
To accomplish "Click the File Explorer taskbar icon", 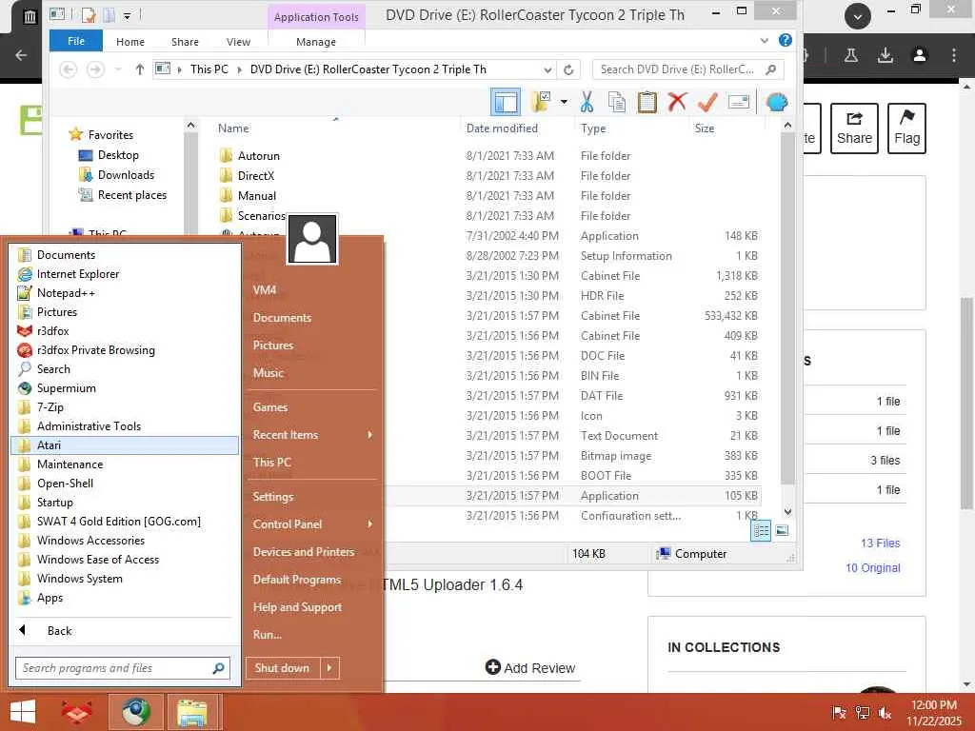I will [x=191, y=712].
